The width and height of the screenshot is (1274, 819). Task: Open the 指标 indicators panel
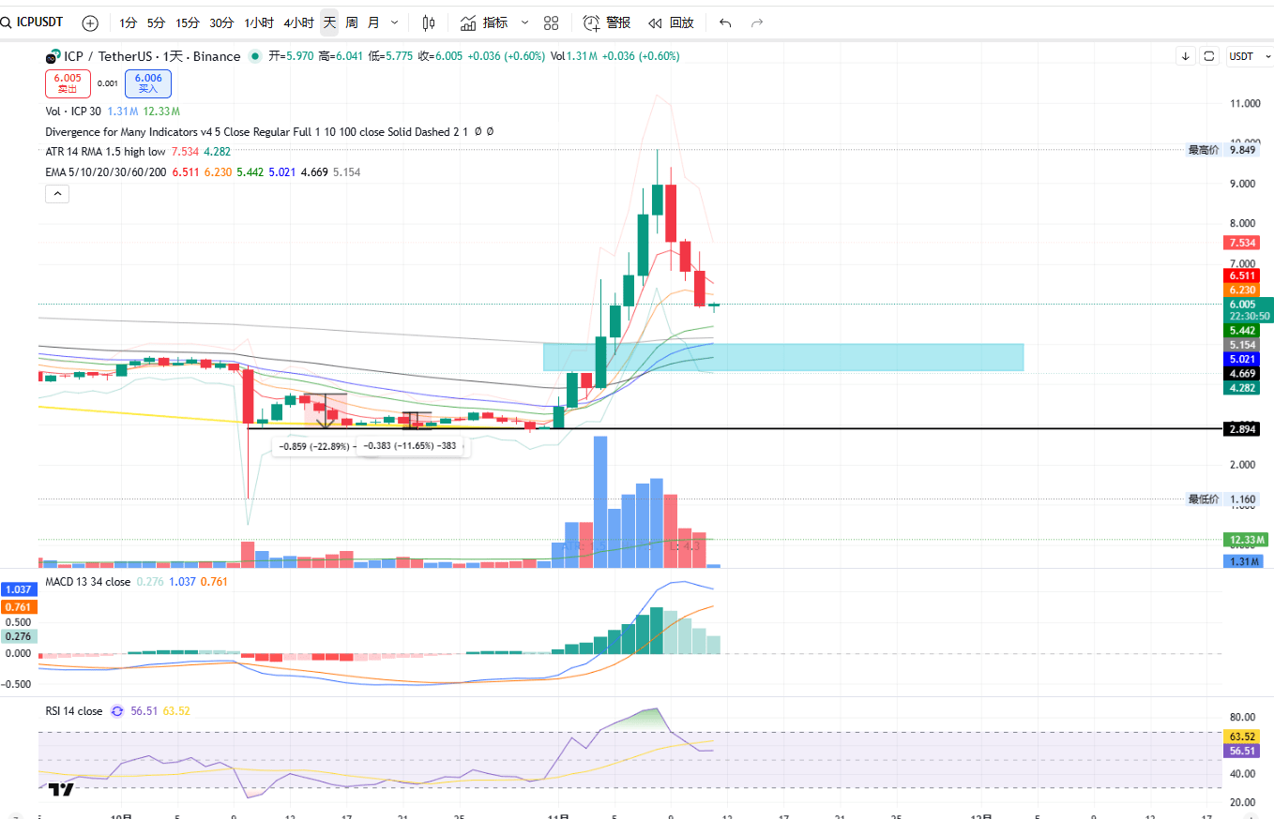(485, 22)
